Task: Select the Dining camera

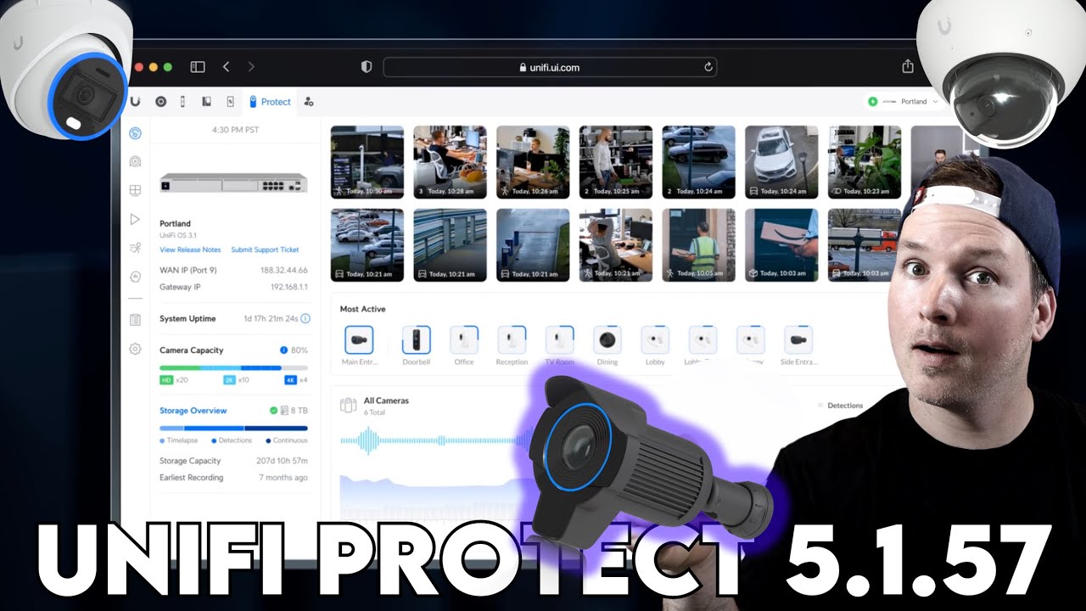Action: pos(607,340)
